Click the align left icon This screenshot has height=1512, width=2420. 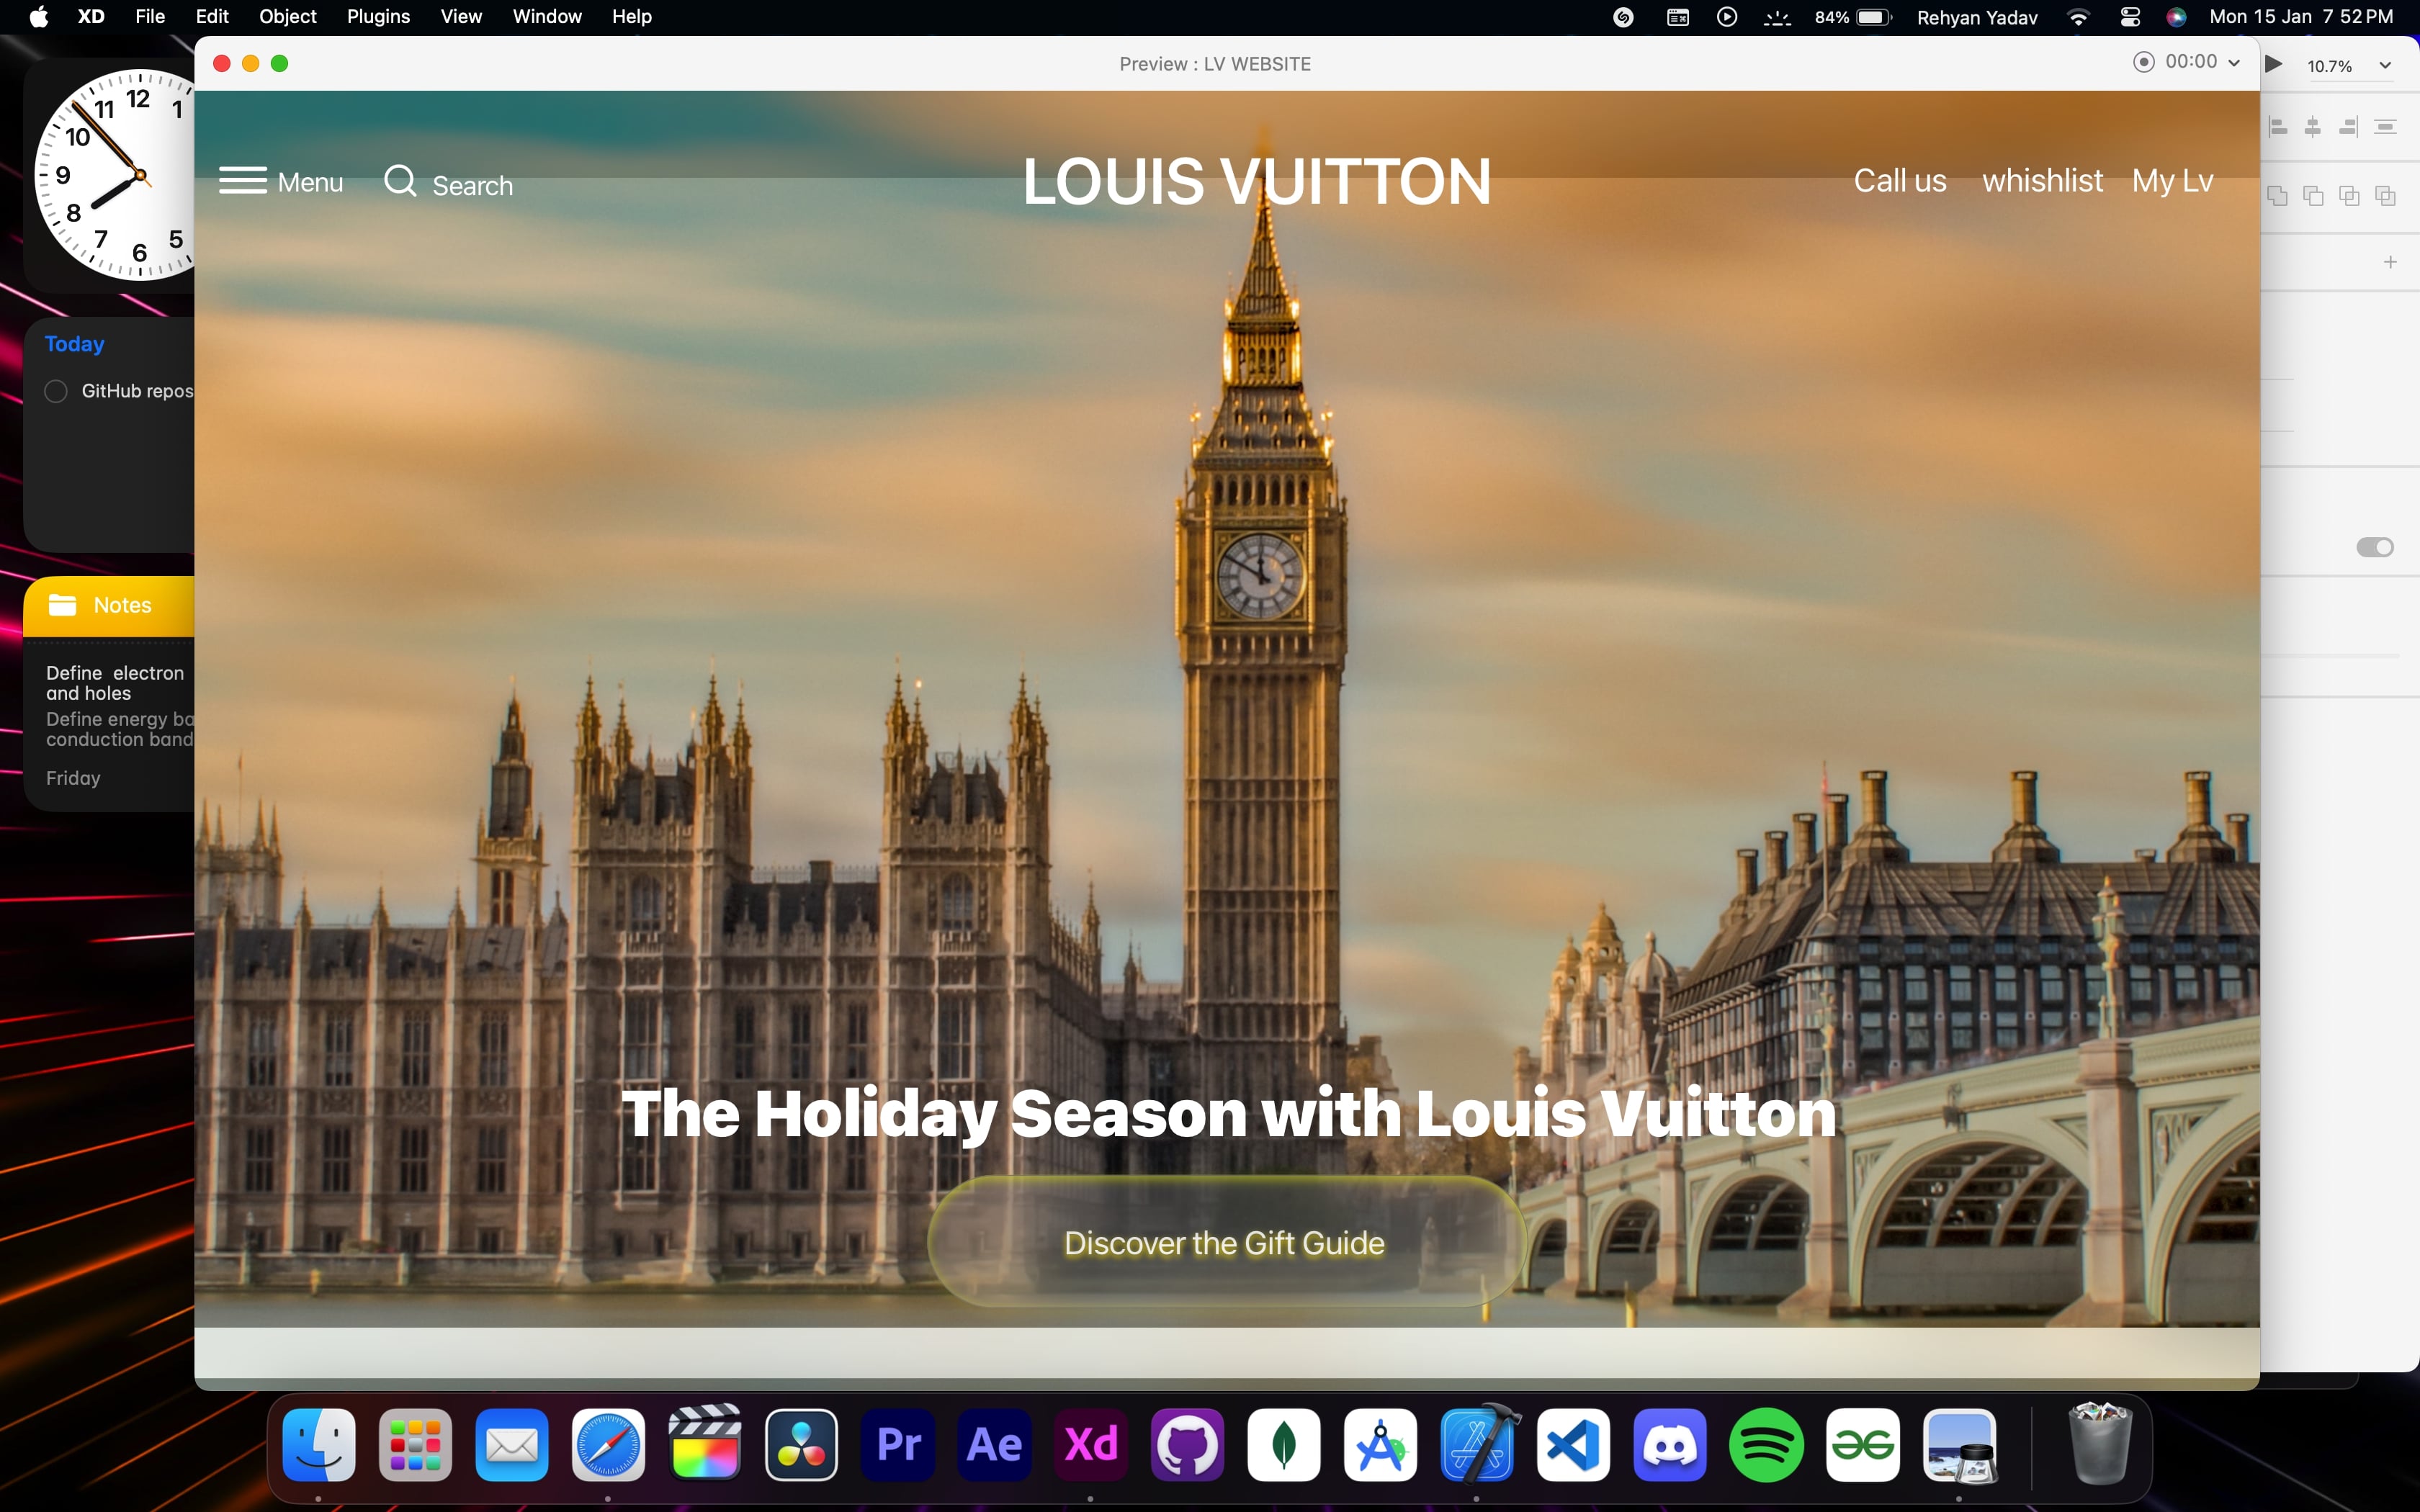coord(2278,127)
